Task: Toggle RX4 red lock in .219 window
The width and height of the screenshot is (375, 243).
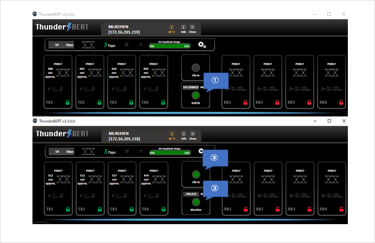Action: coord(341,102)
